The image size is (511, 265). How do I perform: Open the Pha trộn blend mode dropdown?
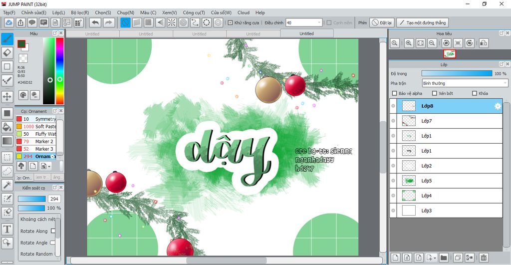pyautogui.click(x=465, y=83)
